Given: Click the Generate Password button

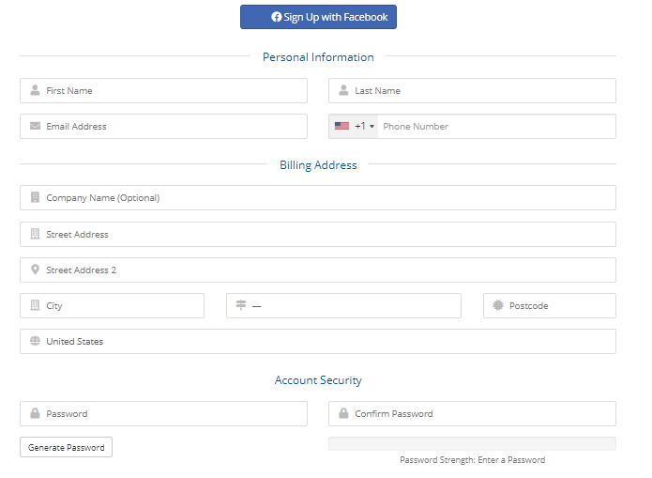Looking at the screenshot, I should (x=66, y=447).
